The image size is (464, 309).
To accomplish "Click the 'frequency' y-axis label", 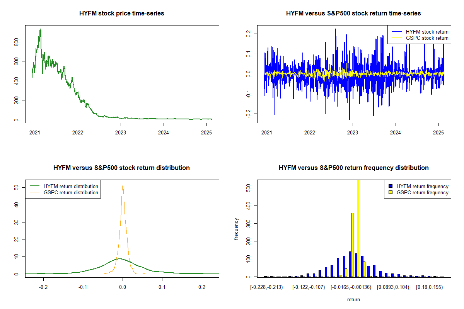I will tap(236, 229).
